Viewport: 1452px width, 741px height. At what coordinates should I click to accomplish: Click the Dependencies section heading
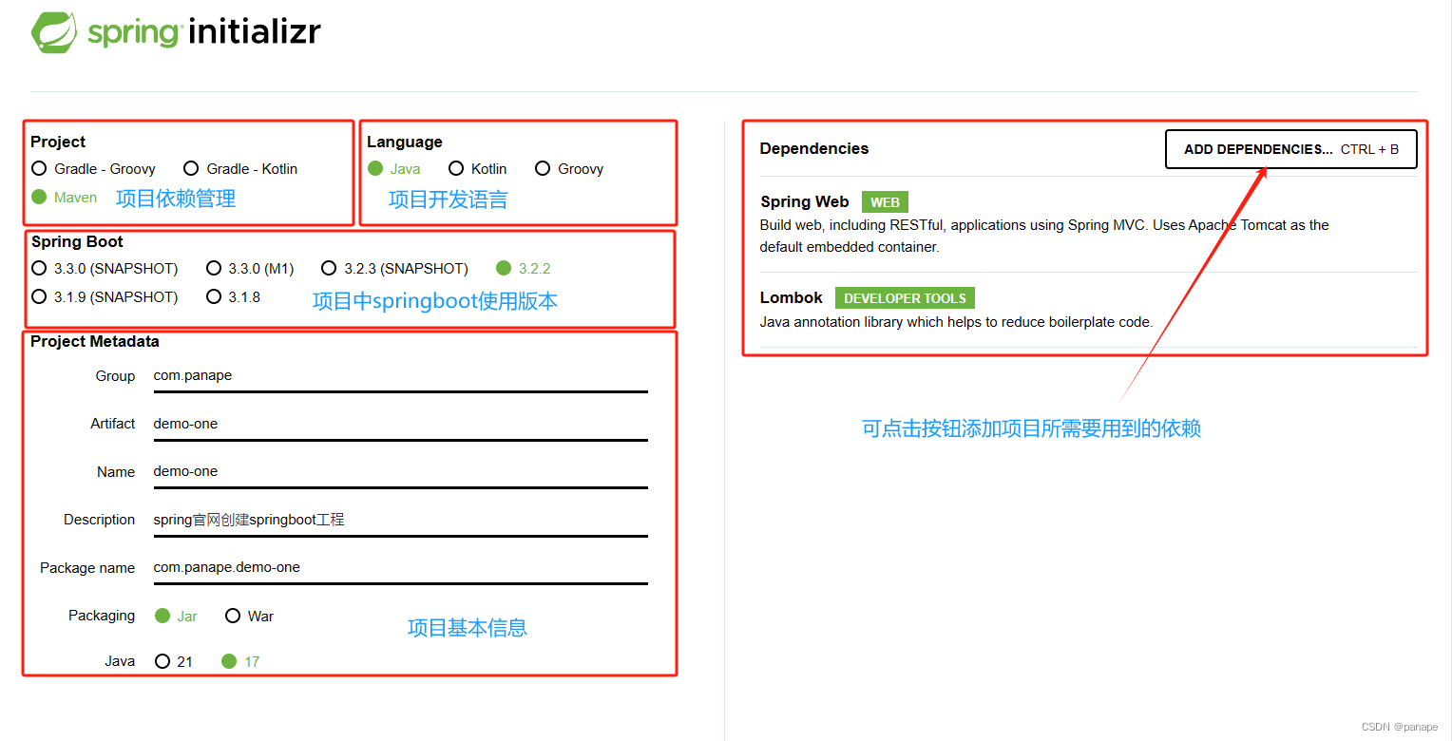click(x=814, y=148)
